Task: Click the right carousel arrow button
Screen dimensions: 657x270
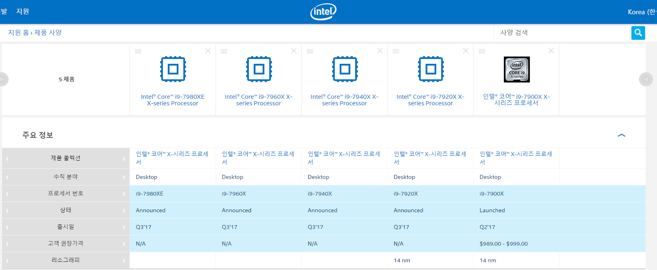Action: tap(646, 79)
